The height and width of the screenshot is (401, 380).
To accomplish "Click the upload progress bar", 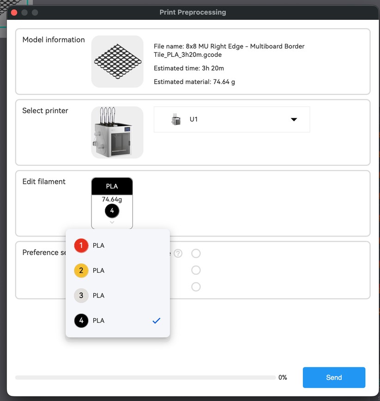I will (145, 377).
